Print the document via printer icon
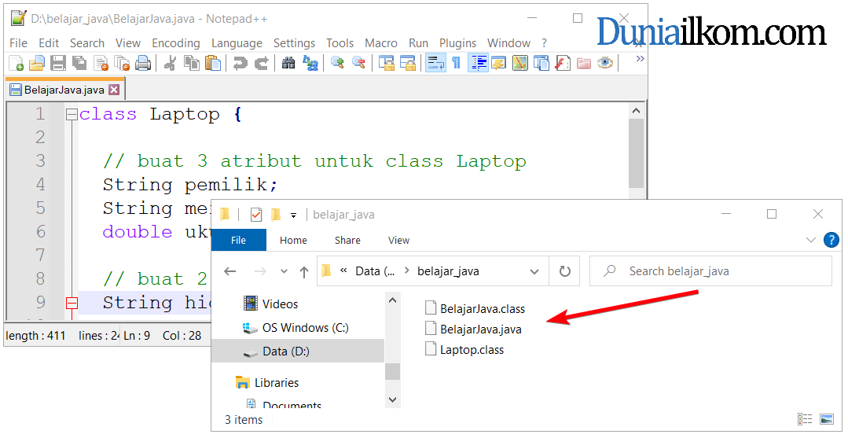This screenshot has width=848, height=438. 143,64
